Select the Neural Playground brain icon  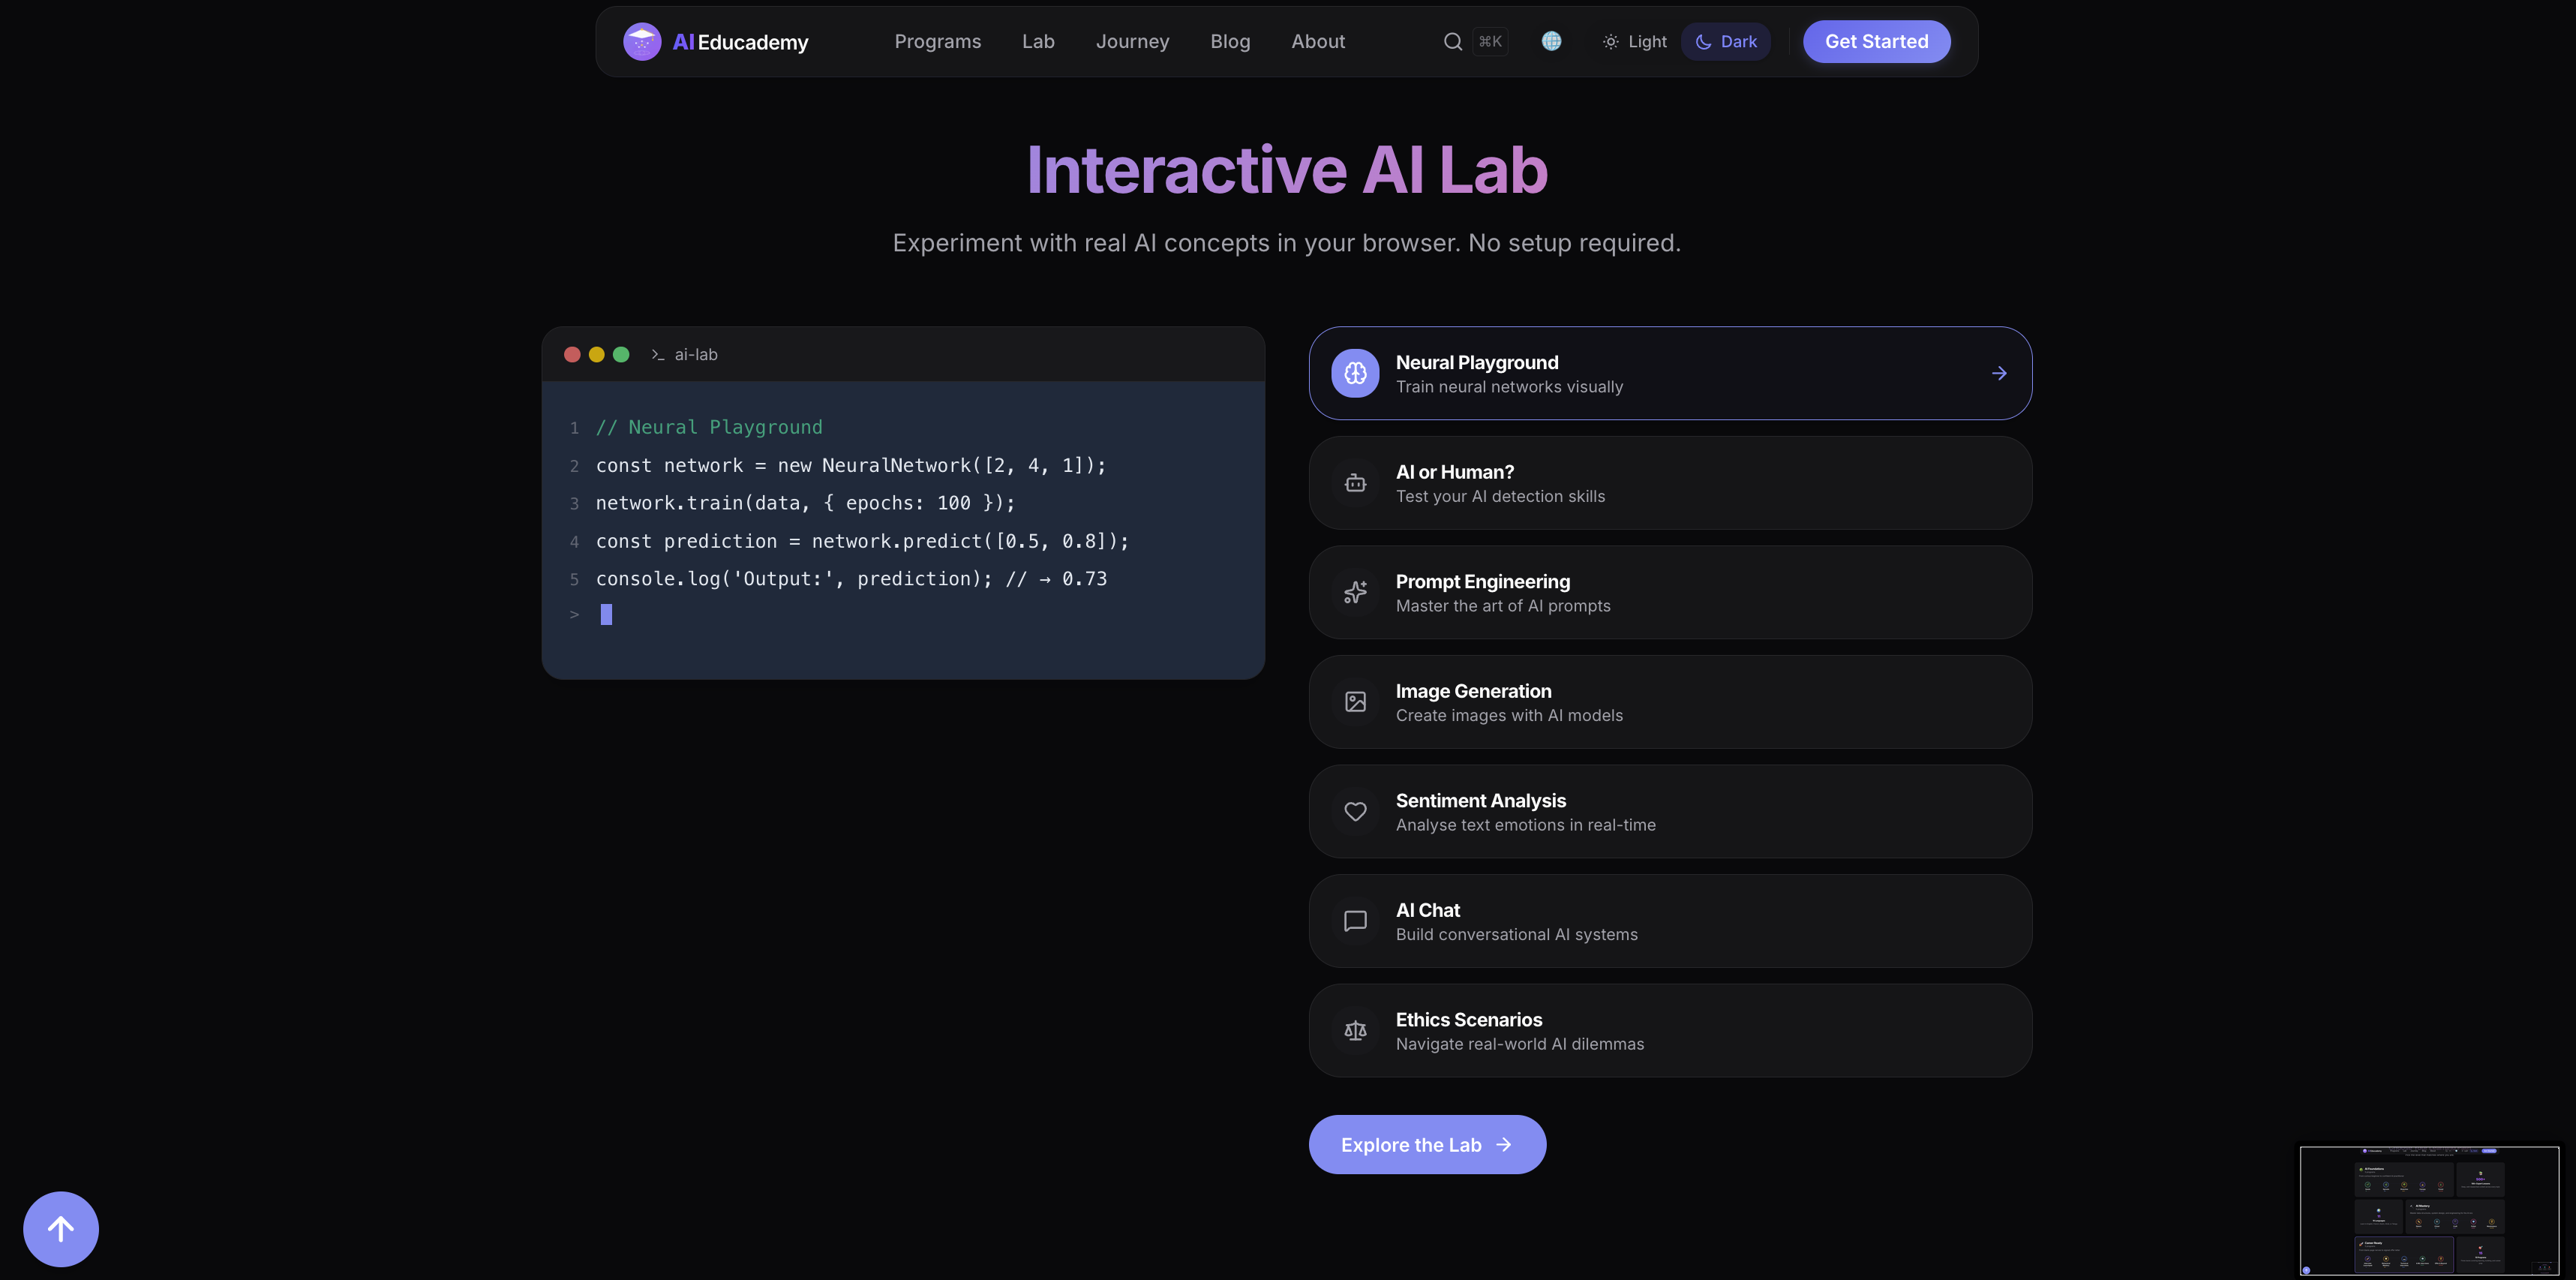tap(1355, 373)
